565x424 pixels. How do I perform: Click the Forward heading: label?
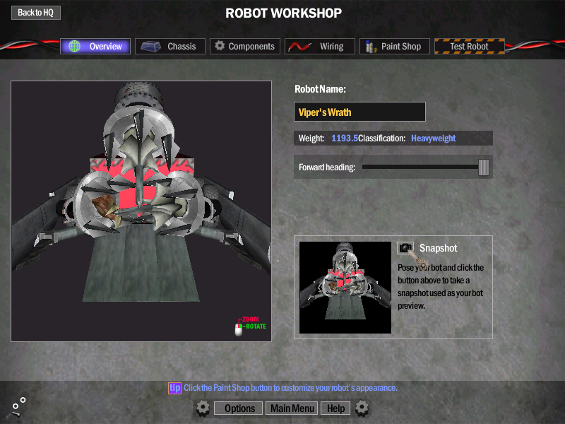327,167
